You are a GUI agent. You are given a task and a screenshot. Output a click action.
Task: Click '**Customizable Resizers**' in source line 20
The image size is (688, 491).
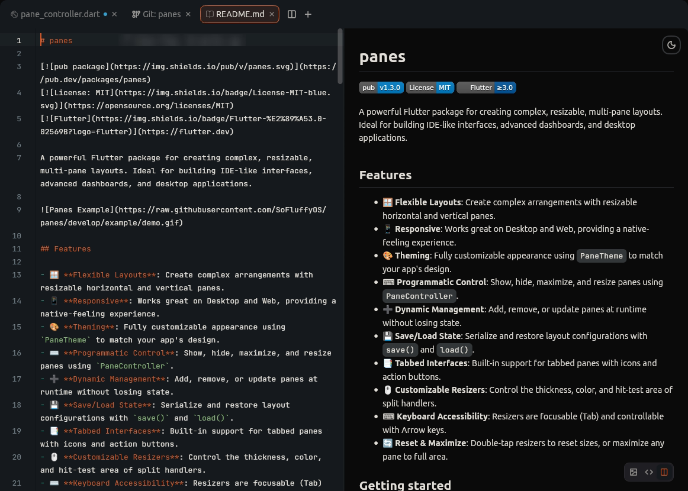pyautogui.click(x=121, y=457)
